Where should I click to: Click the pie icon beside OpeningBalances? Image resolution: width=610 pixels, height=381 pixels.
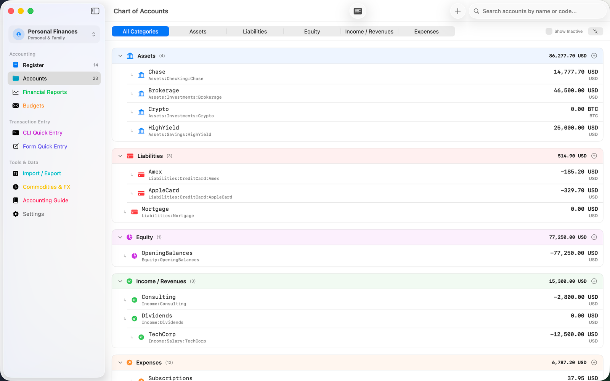click(134, 256)
